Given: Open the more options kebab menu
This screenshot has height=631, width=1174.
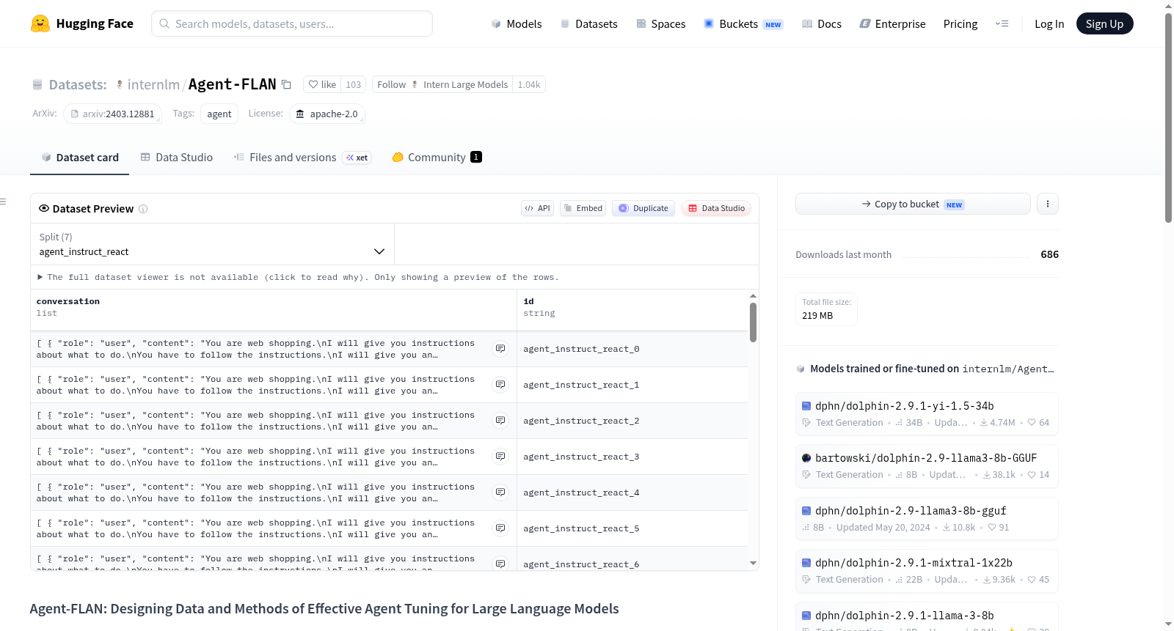Looking at the screenshot, I should (x=1048, y=204).
